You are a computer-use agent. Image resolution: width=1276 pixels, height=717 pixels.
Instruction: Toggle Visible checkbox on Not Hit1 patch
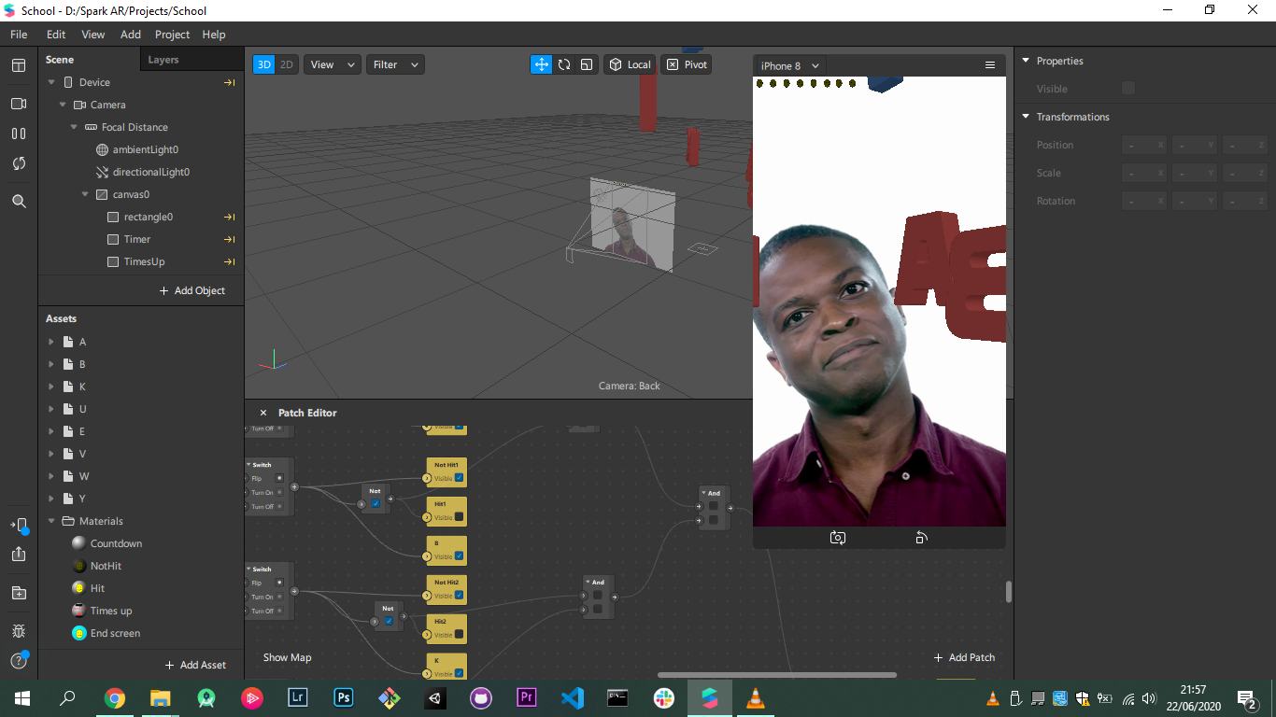459,478
